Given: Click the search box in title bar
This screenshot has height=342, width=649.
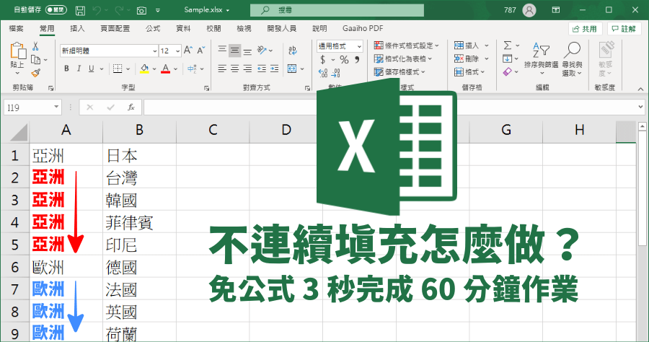Looking at the screenshot, I should coord(337,10).
